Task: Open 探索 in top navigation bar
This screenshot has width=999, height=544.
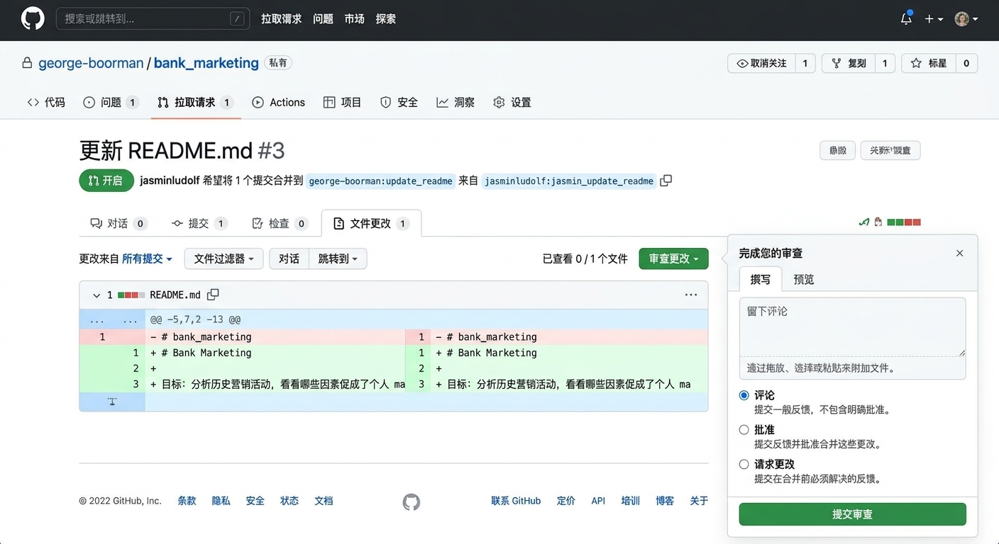Action: point(386,19)
